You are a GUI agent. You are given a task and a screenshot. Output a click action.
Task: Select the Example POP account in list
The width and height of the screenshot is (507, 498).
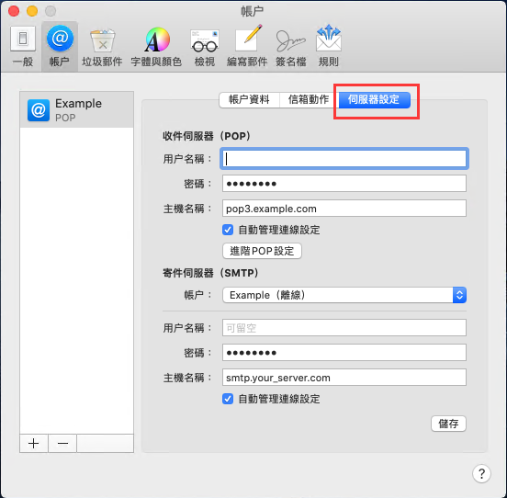[76, 110]
